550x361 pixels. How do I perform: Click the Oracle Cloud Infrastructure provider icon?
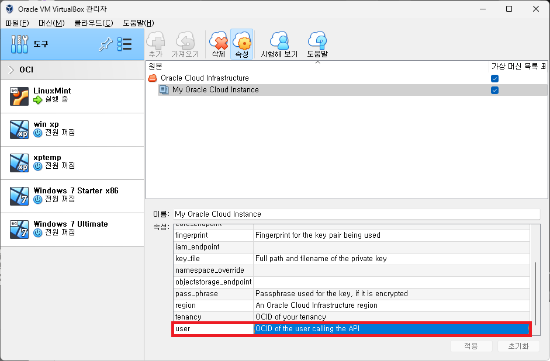153,78
